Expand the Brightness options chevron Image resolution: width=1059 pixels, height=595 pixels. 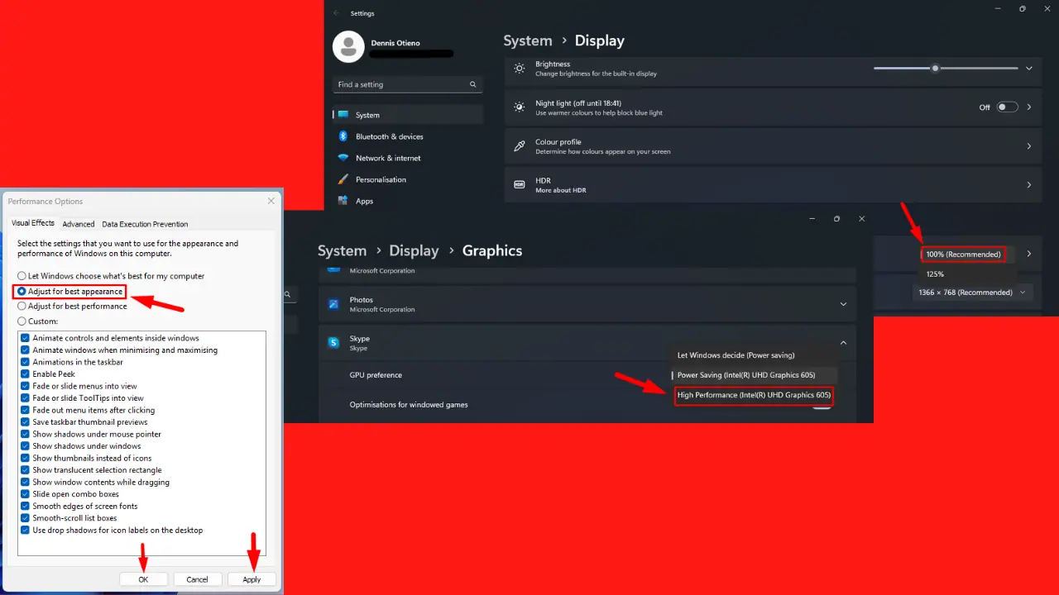click(1029, 69)
